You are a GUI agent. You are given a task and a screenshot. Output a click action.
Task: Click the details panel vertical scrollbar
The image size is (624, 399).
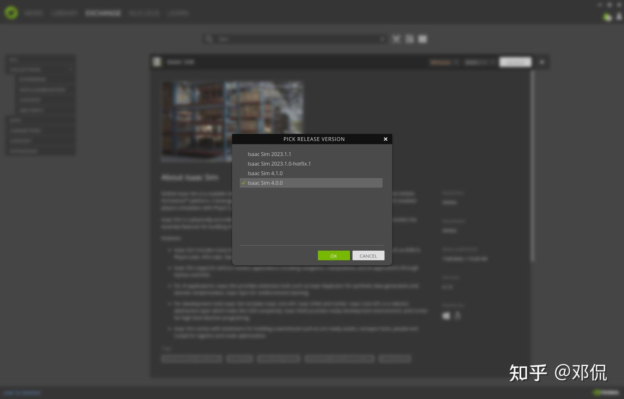[533, 167]
